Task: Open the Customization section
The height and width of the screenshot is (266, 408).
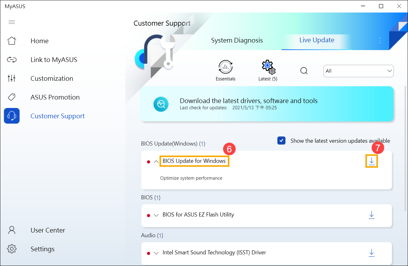Action: (52, 79)
